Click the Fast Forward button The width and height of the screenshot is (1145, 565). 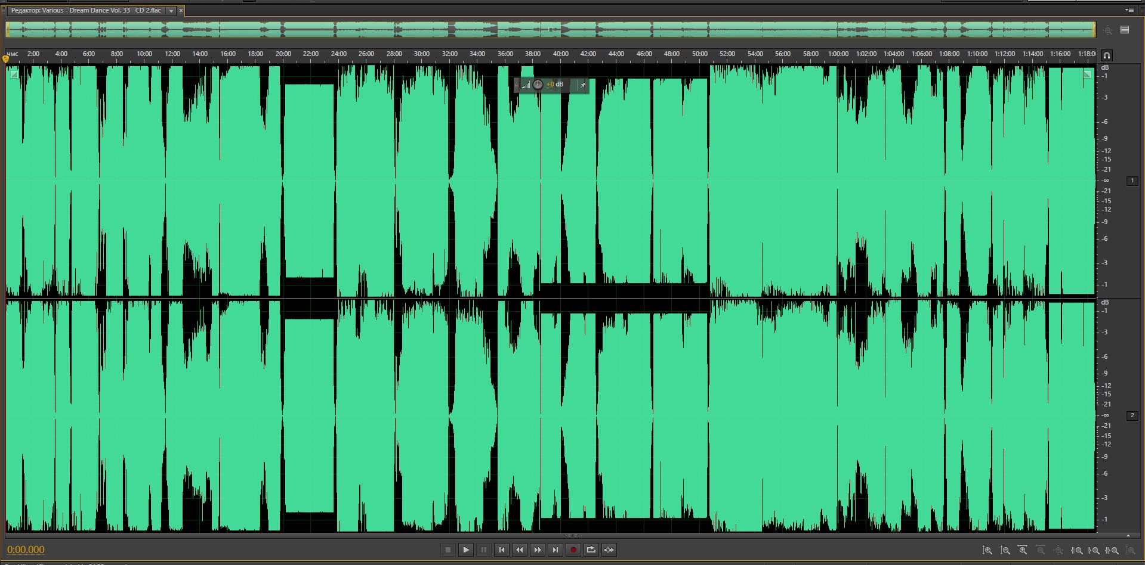(538, 550)
